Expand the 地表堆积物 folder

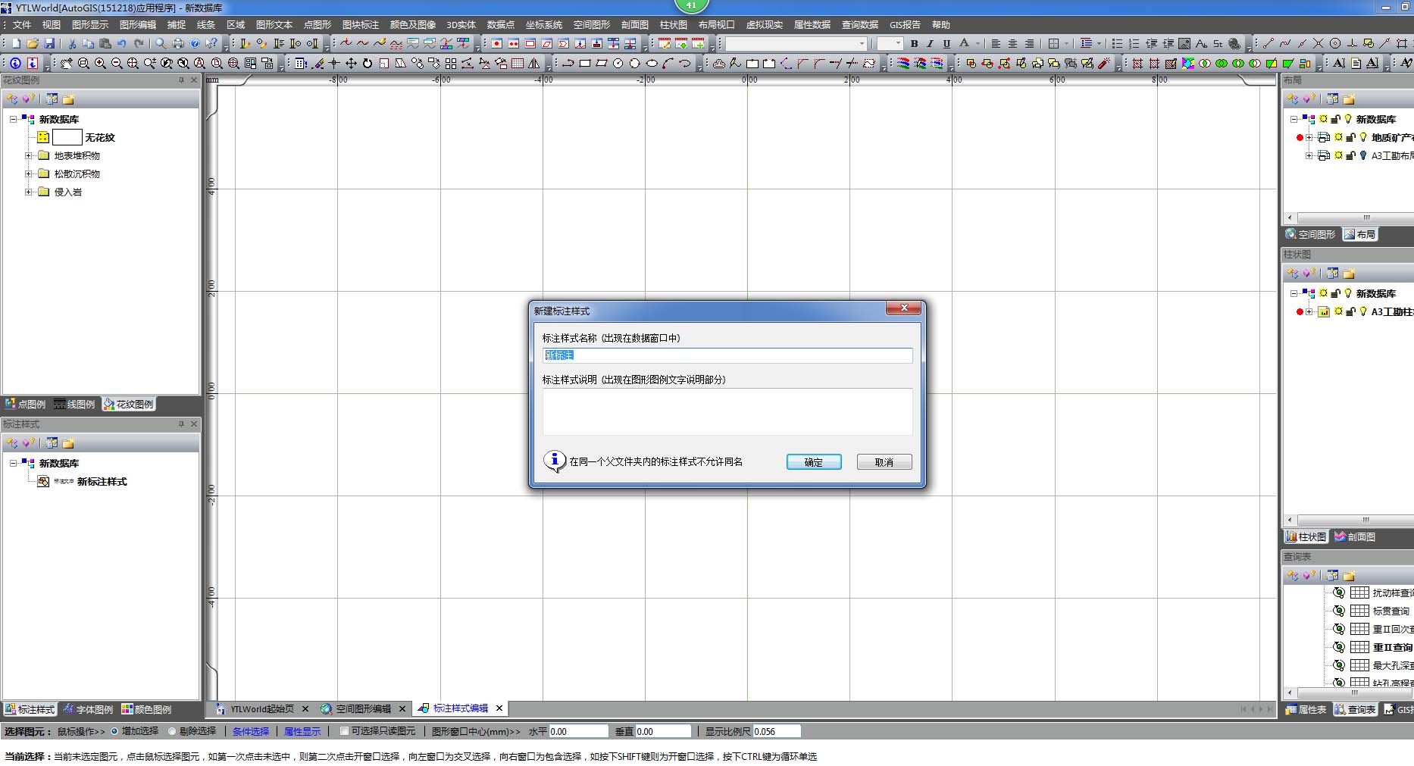[x=28, y=155]
